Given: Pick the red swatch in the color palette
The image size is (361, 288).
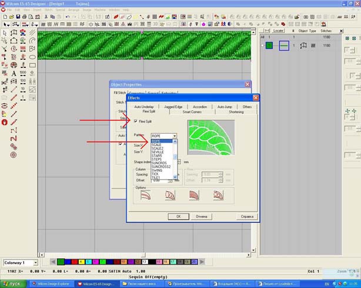Looking at the screenshot, I should click(68, 262).
